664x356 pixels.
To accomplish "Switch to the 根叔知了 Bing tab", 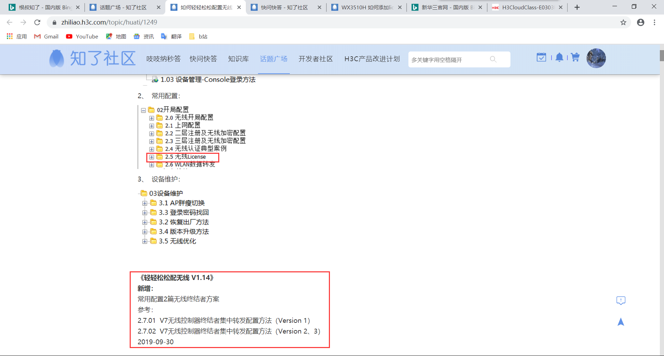I will 44,7.
